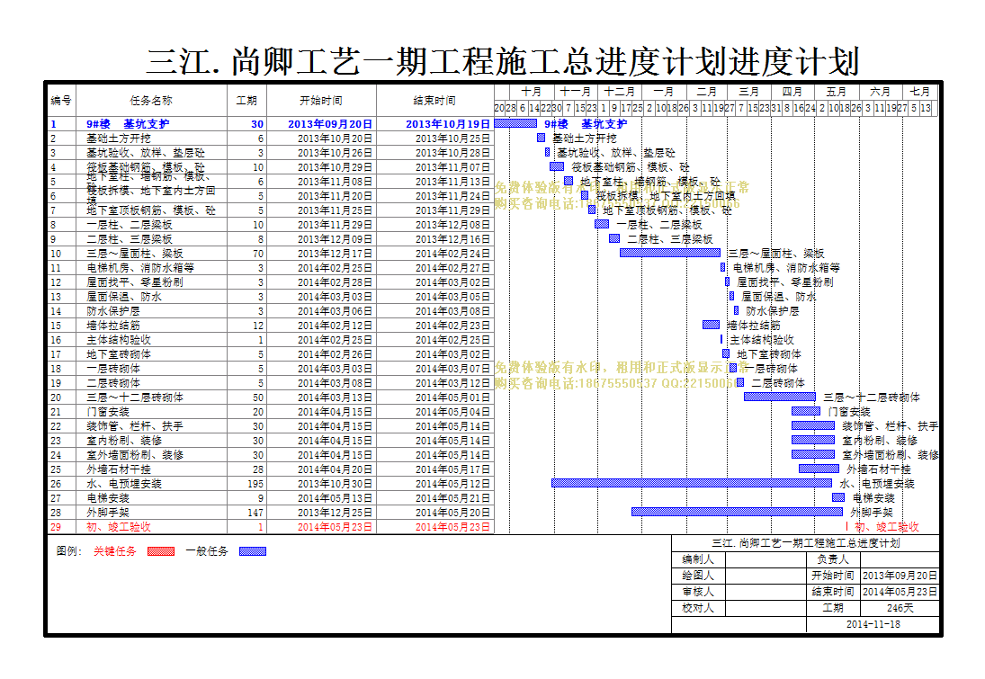Click the 门窗安装 Gantt bar
Screen dimensions: 985x679
click(806, 411)
